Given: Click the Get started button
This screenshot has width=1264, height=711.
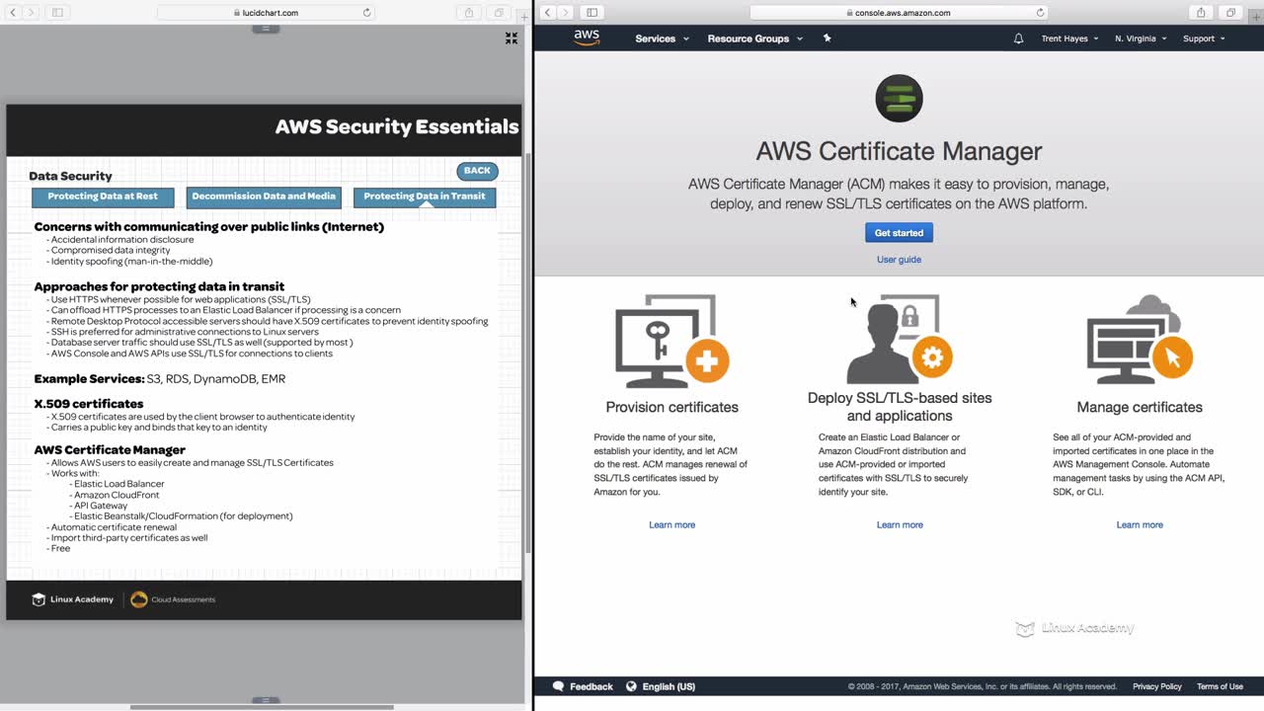Looking at the screenshot, I should point(899,233).
